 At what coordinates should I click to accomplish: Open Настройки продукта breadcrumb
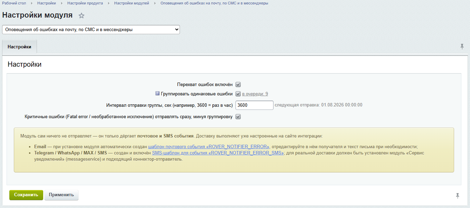coord(85,3)
